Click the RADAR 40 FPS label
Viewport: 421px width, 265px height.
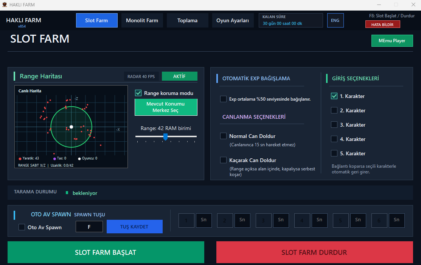(x=141, y=76)
